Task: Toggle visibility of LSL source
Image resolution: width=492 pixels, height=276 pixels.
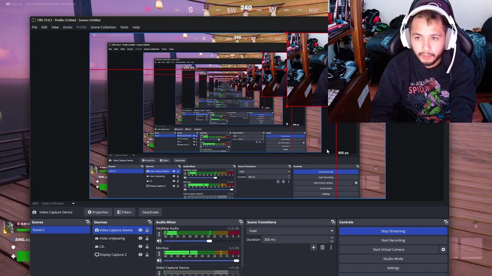Action: coord(140,246)
